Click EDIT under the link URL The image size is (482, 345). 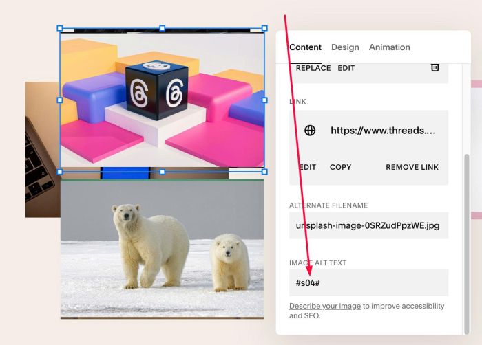(308, 167)
